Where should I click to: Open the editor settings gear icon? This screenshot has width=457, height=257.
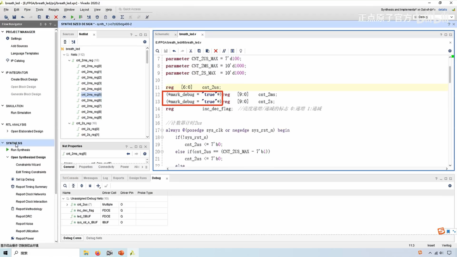point(450,51)
